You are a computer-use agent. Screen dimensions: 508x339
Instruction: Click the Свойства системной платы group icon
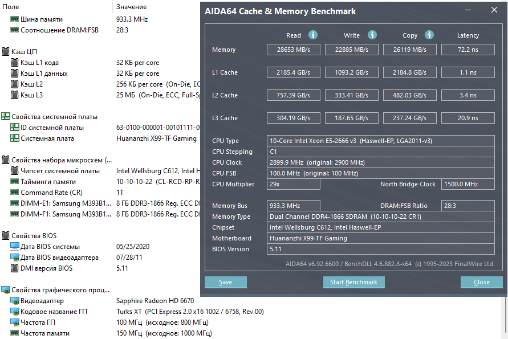coord(6,117)
